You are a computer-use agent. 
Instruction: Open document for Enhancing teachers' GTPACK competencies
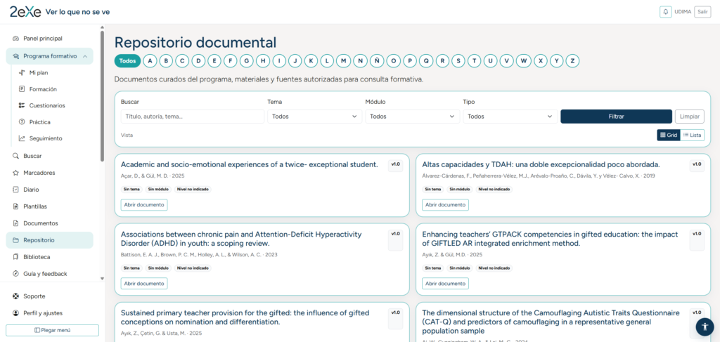click(445, 284)
